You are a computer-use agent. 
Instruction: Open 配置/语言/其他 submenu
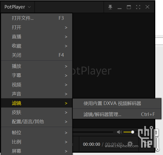[x=37, y=122]
